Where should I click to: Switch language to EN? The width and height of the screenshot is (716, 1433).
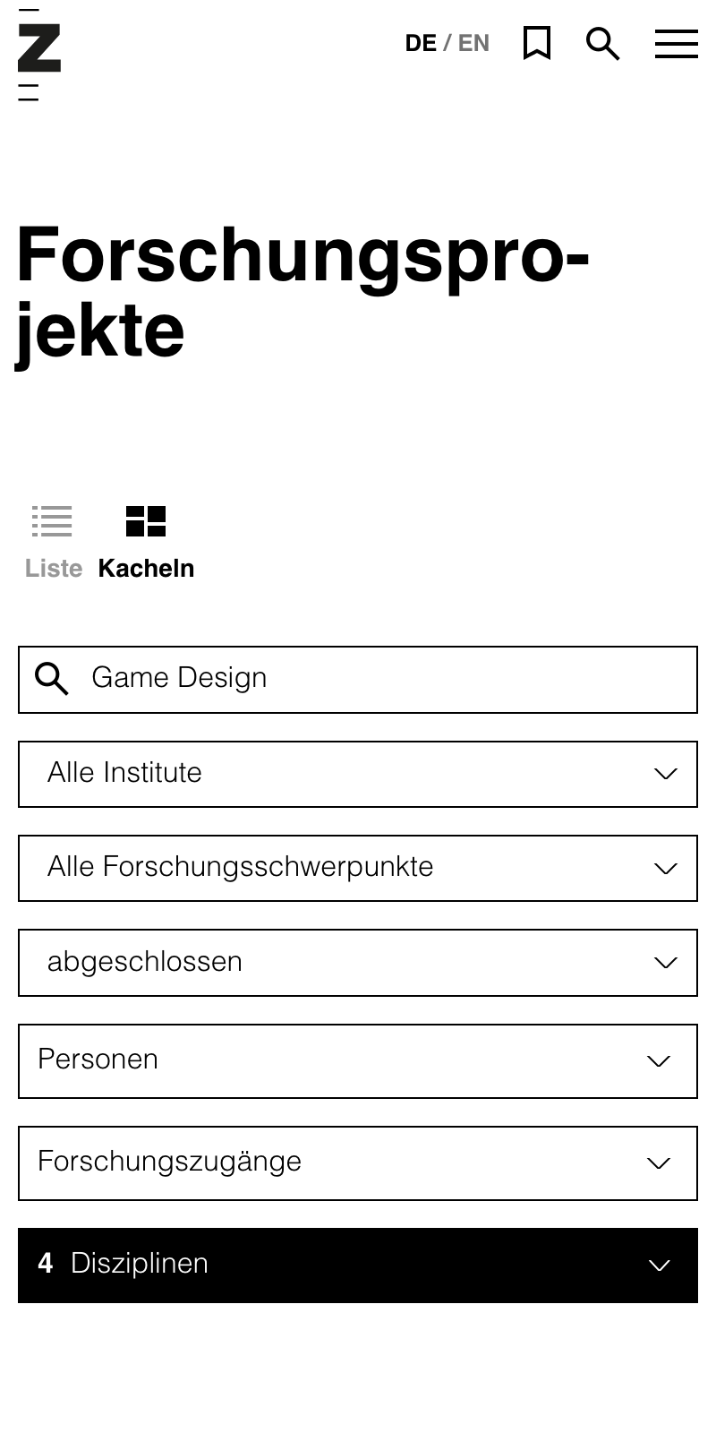click(473, 43)
